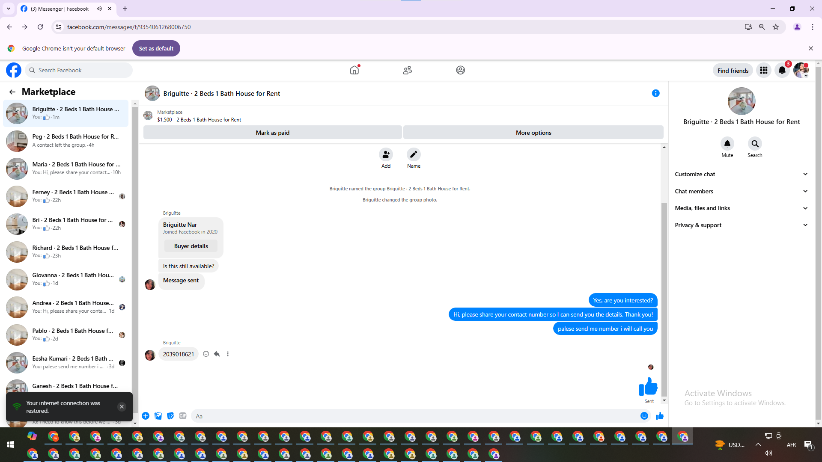Choose a sticker in composer
The width and height of the screenshot is (822, 462).
(170, 416)
